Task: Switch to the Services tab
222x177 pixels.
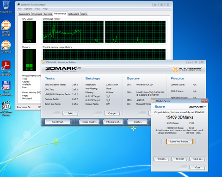Action: (x=48, y=14)
